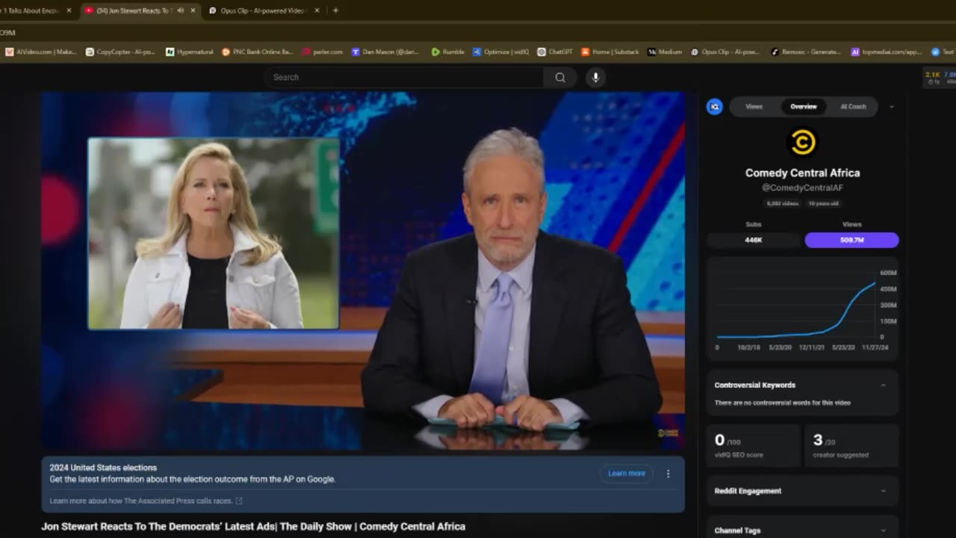The height and width of the screenshot is (538, 956).
Task: Open the topmediai.com bookmark
Action: click(887, 52)
